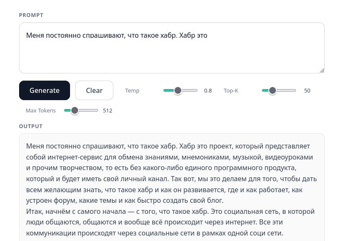Adjust the Temp slider handle
The height and width of the screenshot is (241, 346).
pyautogui.click(x=178, y=90)
